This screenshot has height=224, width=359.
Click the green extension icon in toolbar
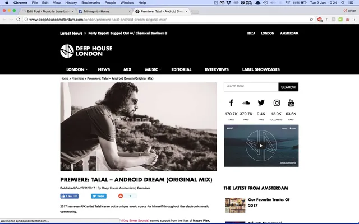(340, 20)
